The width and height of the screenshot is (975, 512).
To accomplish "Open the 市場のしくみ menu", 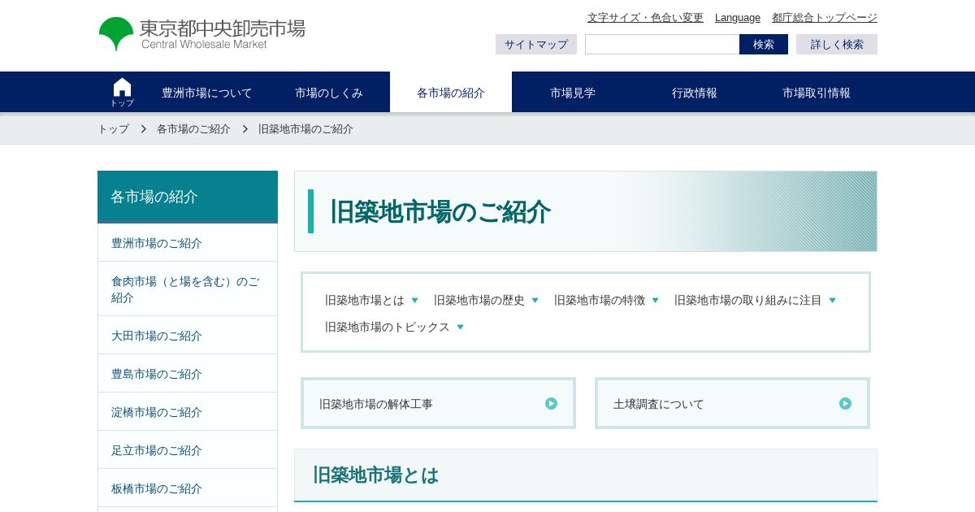I will coord(329,93).
